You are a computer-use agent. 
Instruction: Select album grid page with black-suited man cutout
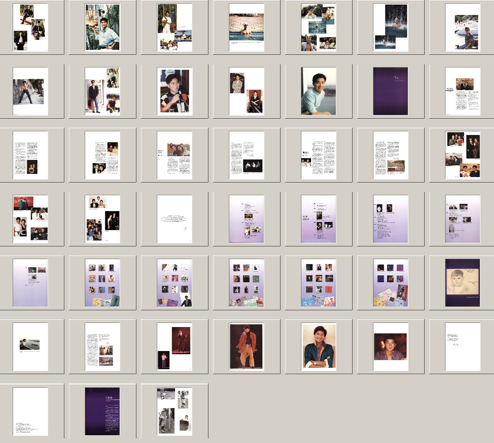point(174,283)
